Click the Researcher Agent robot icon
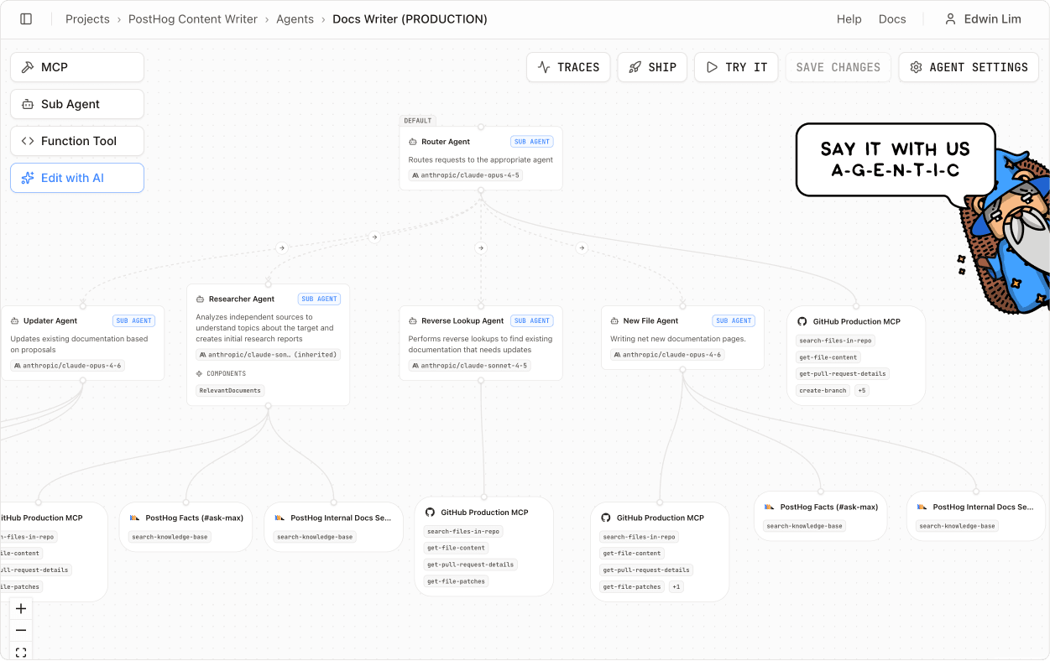1050x661 pixels. pyautogui.click(x=201, y=299)
